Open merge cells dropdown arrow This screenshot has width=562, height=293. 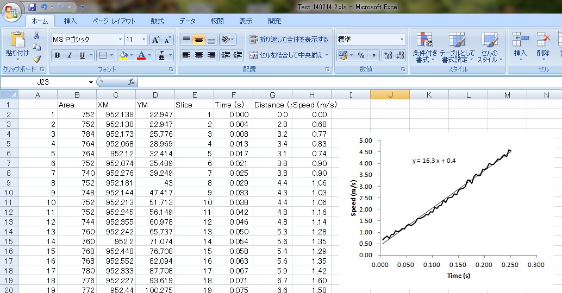[x=327, y=55]
